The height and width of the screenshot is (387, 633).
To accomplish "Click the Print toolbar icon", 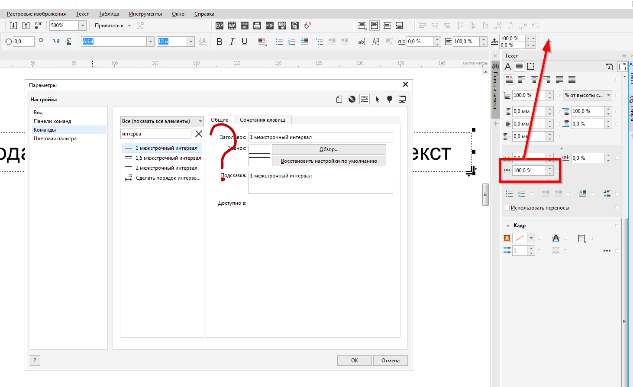I will click(257, 26).
